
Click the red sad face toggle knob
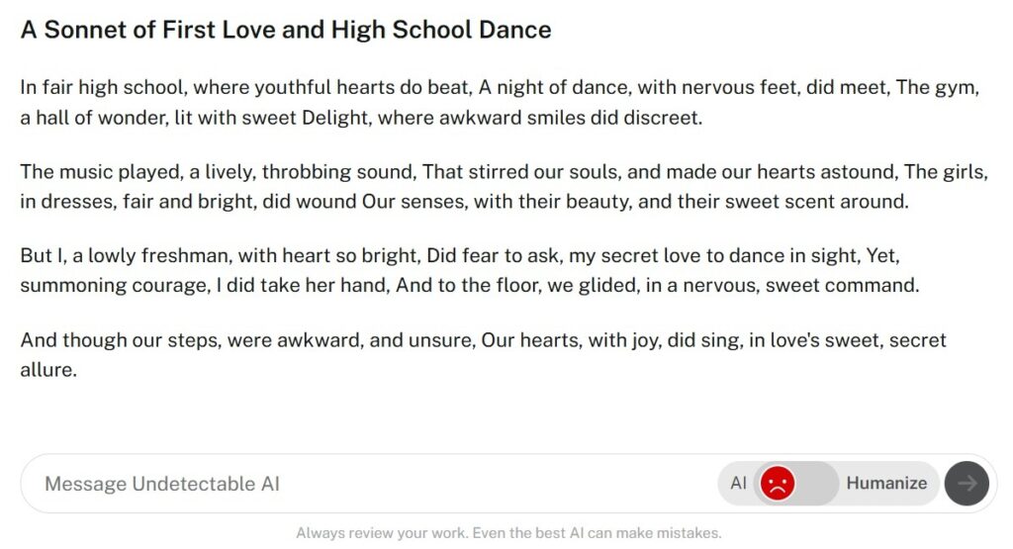coord(778,483)
